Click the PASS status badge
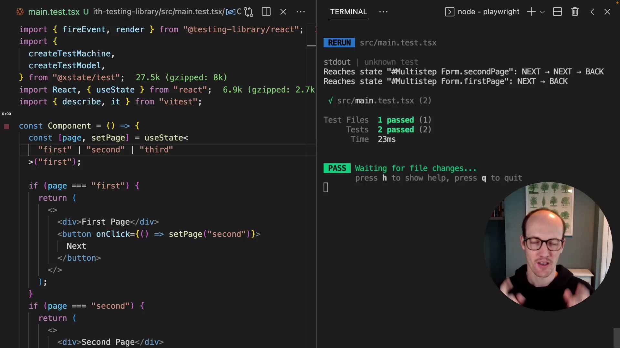The width and height of the screenshot is (620, 348). click(x=337, y=168)
